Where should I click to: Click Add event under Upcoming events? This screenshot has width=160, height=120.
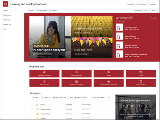coord(120,21)
